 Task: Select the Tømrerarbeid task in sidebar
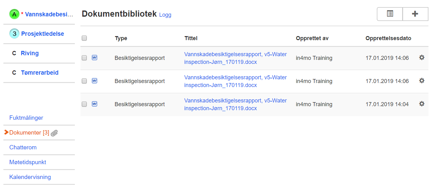(x=40, y=73)
